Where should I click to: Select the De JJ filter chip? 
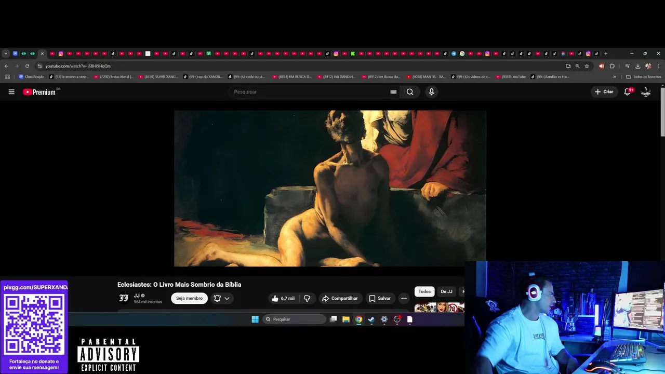click(446, 292)
